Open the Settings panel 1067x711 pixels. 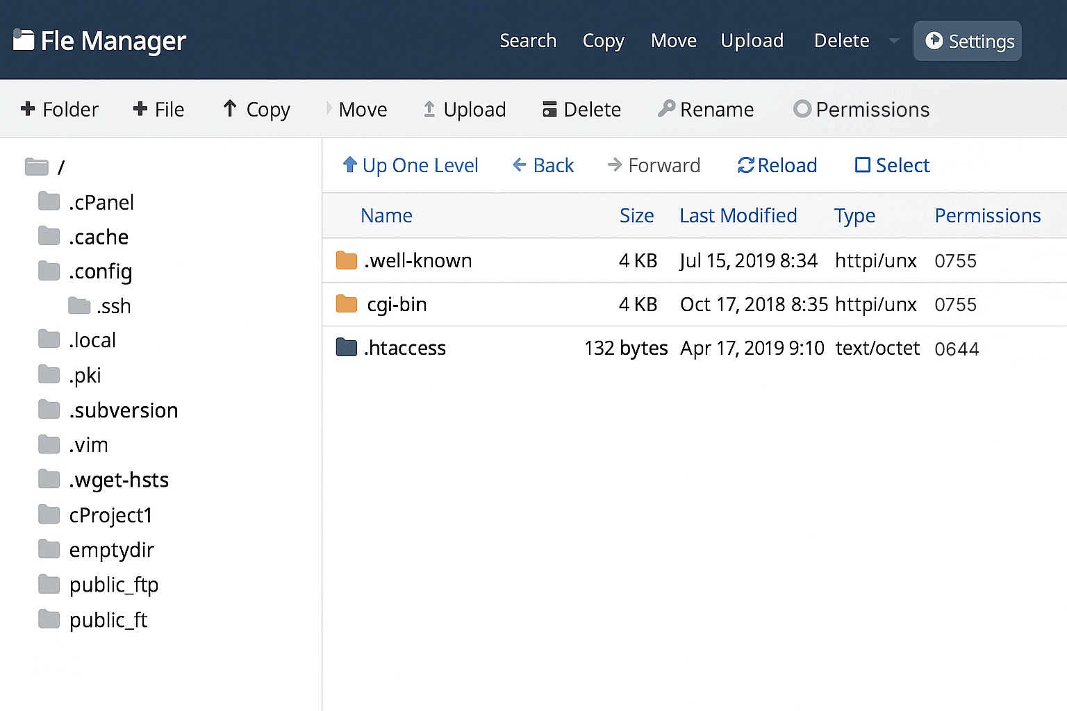(967, 41)
